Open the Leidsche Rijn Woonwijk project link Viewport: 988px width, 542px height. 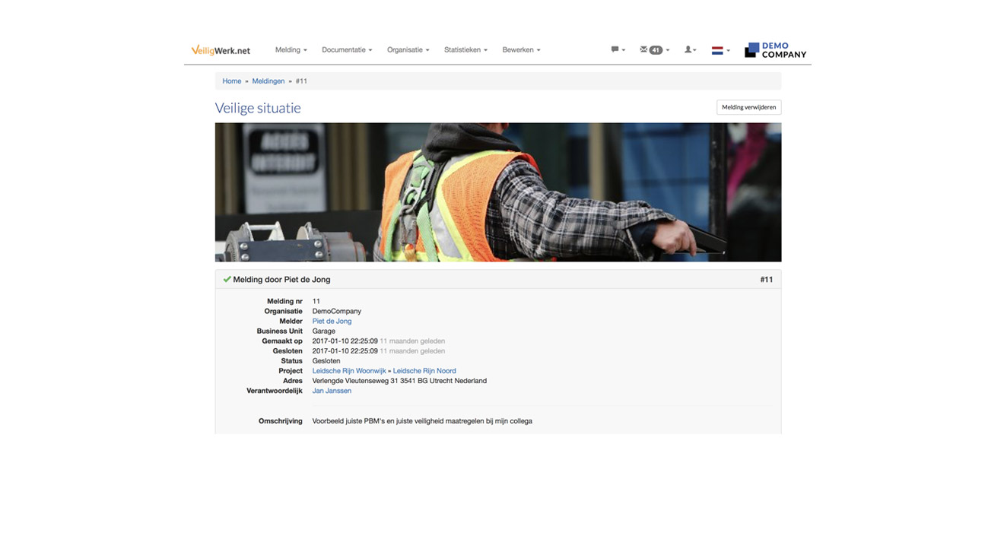348,371
